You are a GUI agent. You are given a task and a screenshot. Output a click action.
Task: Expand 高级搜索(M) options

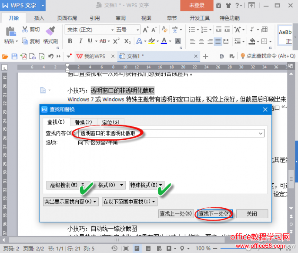point(68,185)
